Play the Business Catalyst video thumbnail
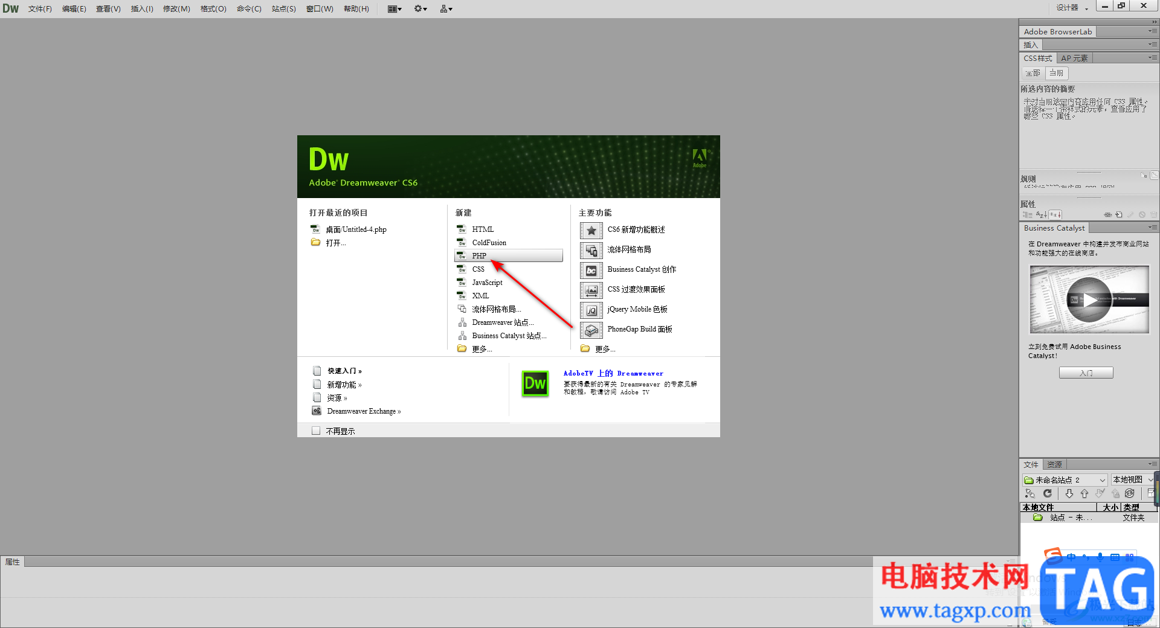Screen dimensions: 1160x628 tap(1089, 300)
